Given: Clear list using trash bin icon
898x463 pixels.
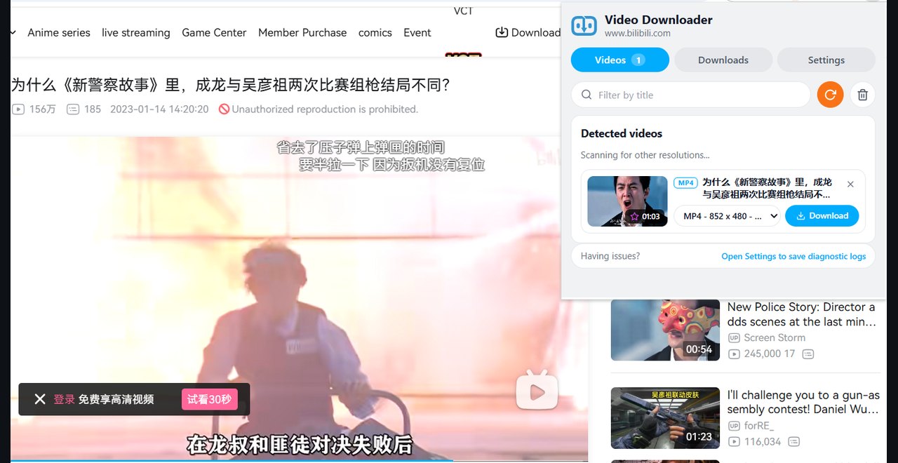Looking at the screenshot, I should click(863, 95).
